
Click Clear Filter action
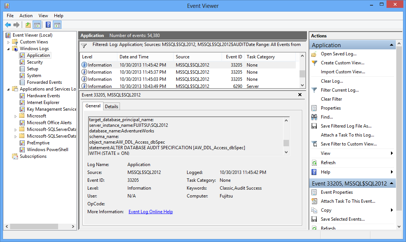point(331,99)
